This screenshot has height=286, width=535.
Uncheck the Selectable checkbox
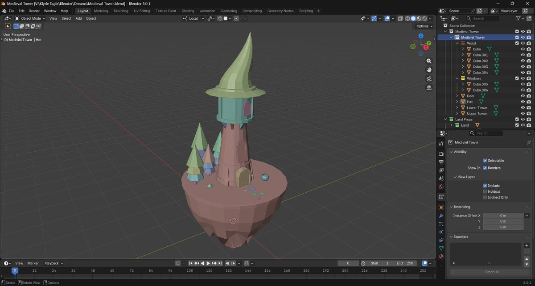click(x=485, y=161)
